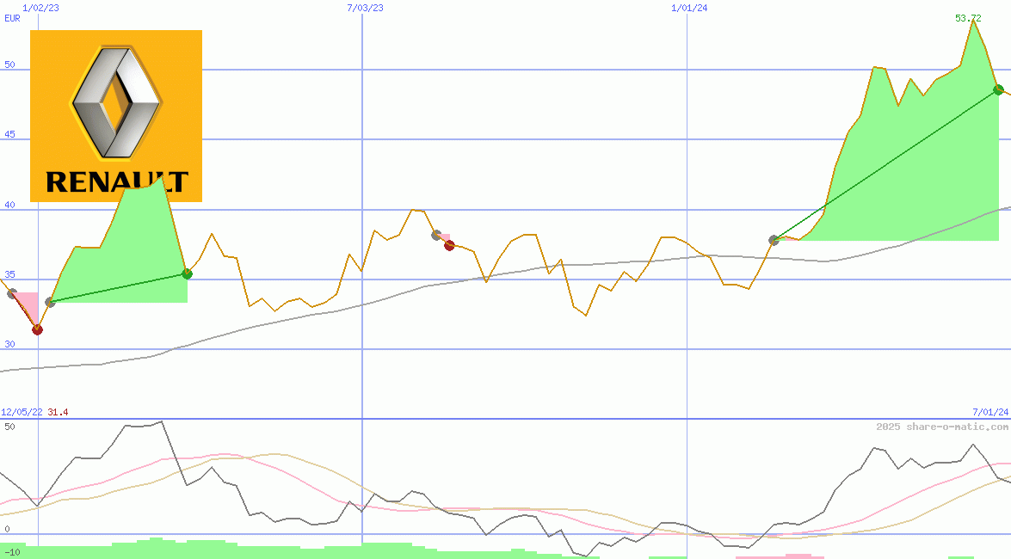Click the gray marker starting the first green area
The image size is (1011, 559).
pos(50,302)
